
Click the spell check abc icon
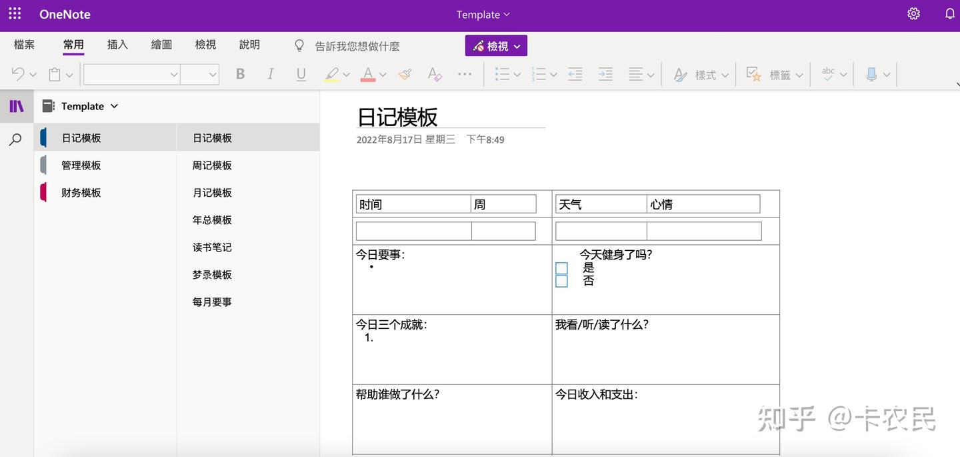(828, 74)
